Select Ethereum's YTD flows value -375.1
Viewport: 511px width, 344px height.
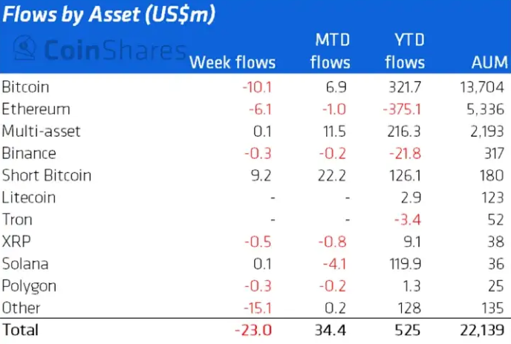tap(404, 109)
